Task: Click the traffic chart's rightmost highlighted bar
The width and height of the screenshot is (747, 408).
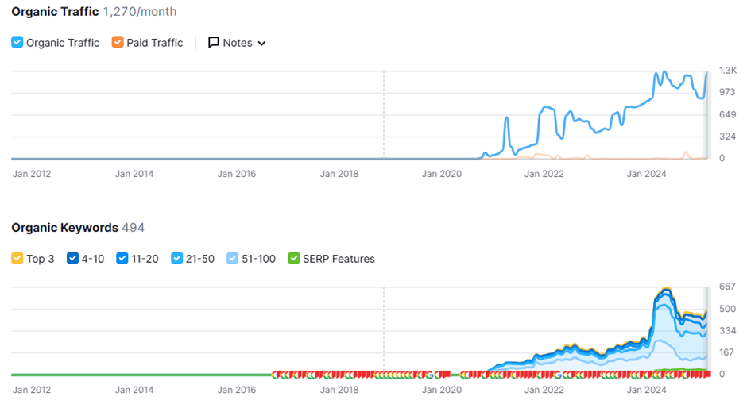Action: point(707,115)
